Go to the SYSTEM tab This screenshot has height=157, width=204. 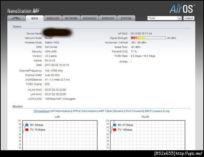(126, 18)
